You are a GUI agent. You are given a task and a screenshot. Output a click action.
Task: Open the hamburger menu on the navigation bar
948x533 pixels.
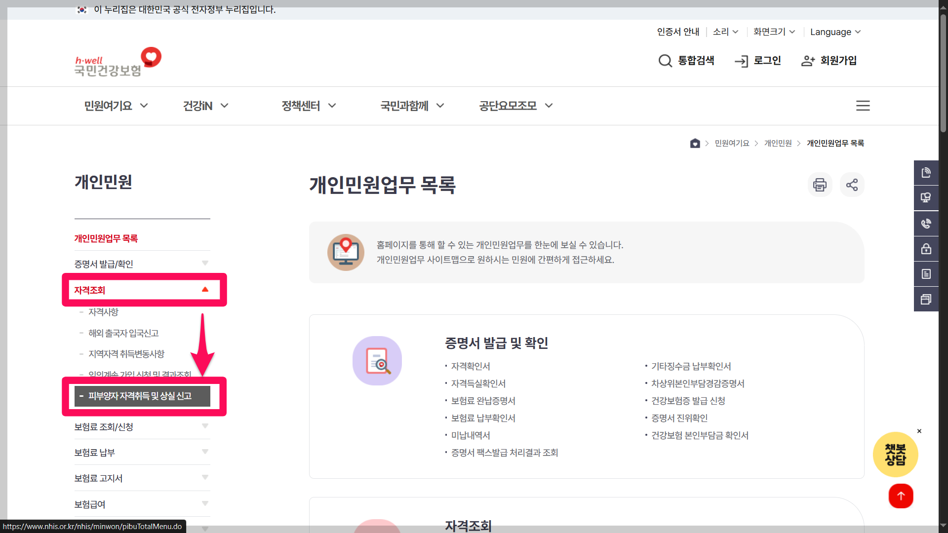pyautogui.click(x=863, y=105)
